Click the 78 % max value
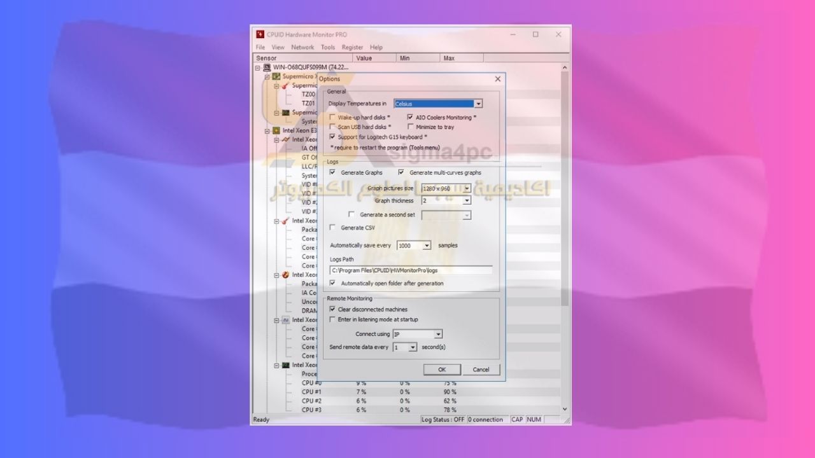Screen dimensions: 815x458 (450, 410)
